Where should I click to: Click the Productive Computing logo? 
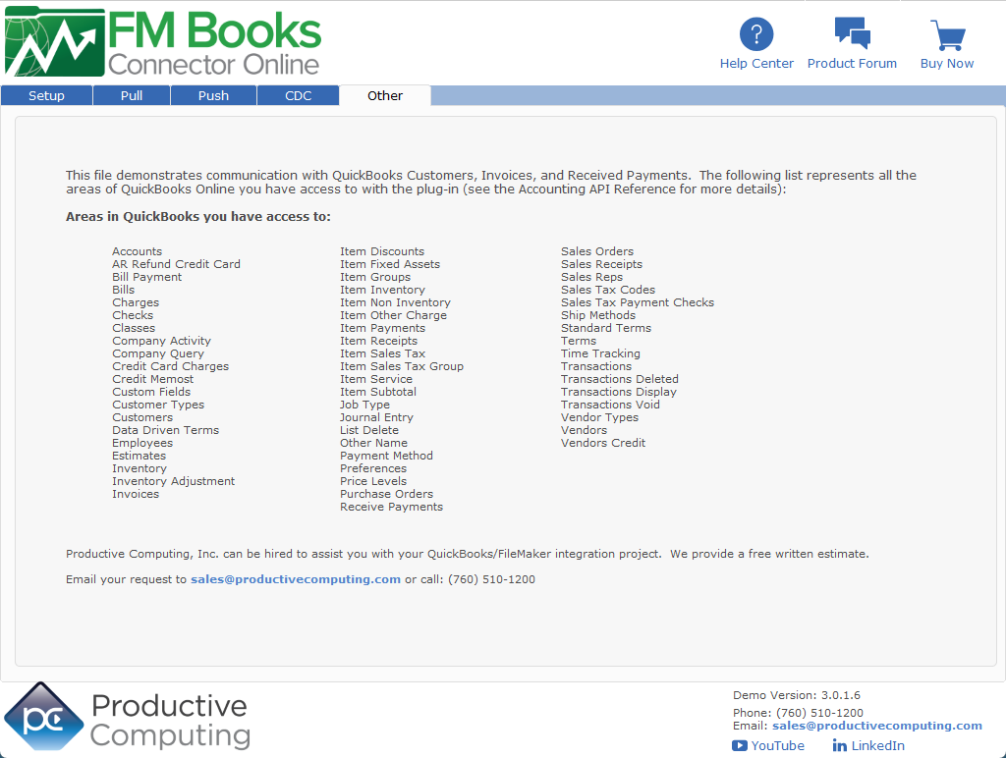pyautogui.click(x=126, y=718)
